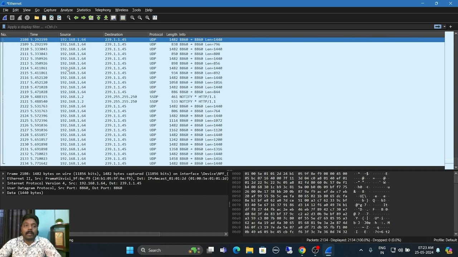Zoom out packet text
The image size is (458, 257).
coord(140,17)
